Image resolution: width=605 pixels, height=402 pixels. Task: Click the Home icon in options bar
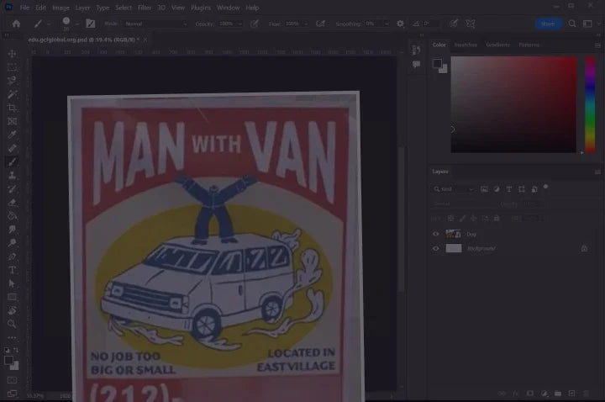(x=16, y=24)
